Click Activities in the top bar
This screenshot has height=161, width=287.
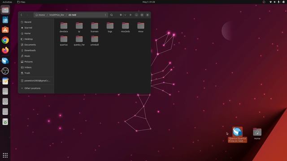[7, 2]
